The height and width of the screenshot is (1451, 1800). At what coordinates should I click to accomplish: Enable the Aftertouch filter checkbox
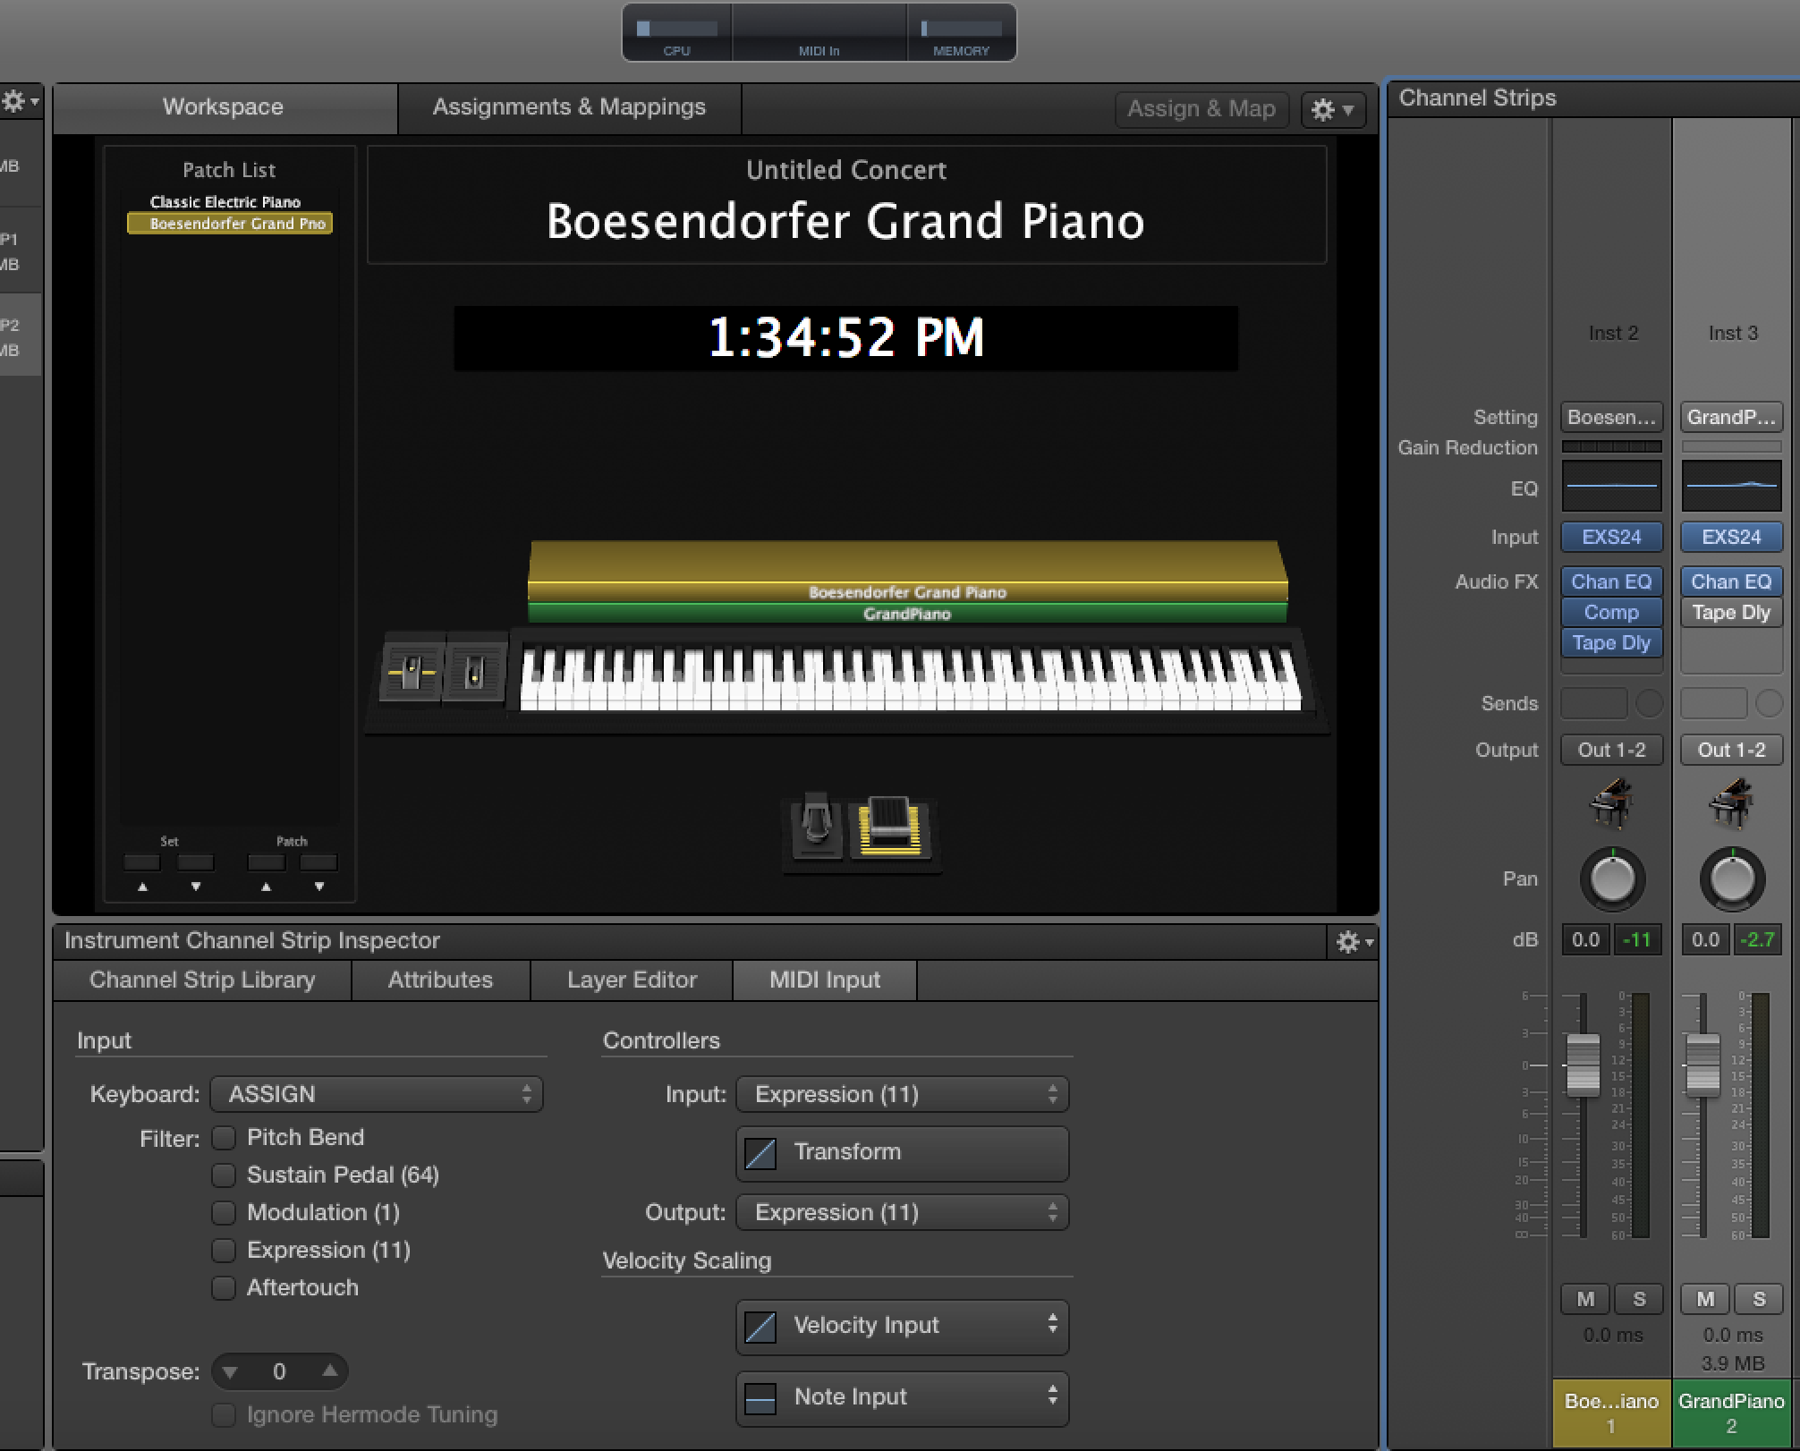tap(224, 1287)
